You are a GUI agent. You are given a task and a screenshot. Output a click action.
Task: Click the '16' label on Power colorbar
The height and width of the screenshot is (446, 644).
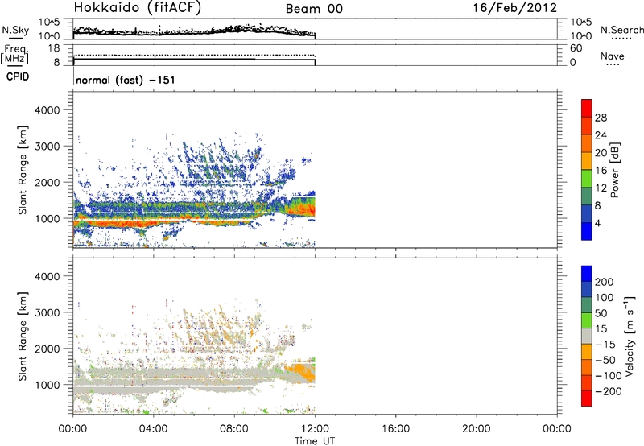[x=601, y=171]
